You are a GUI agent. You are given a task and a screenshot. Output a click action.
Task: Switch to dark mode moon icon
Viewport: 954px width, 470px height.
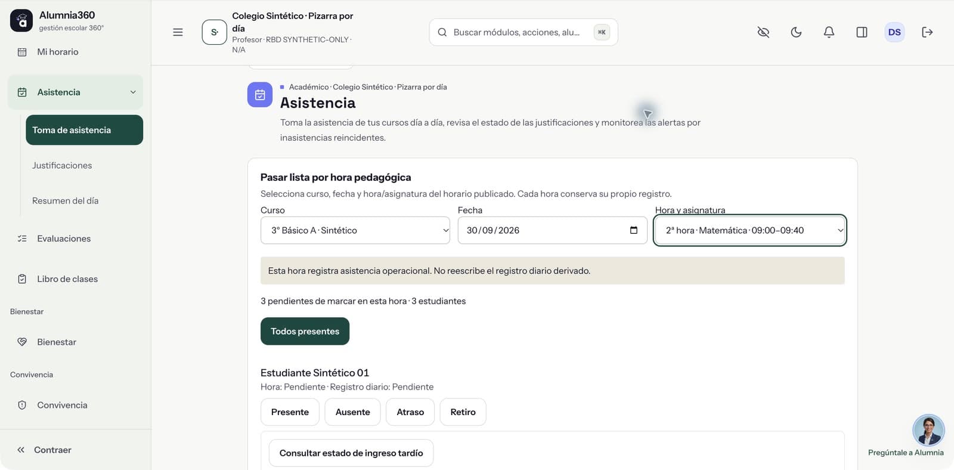(796, 32)
